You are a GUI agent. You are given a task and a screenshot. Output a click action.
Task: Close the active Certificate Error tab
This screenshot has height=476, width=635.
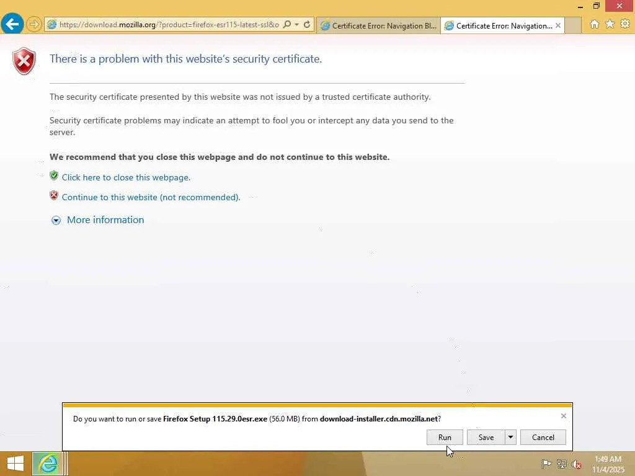click(558, 25)
